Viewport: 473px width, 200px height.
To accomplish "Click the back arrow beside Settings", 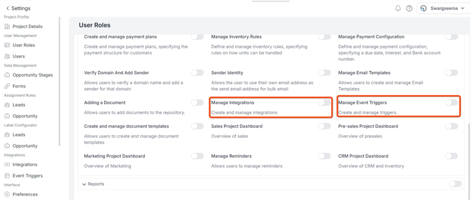I will pyautogui.click(x=8, y=9).
